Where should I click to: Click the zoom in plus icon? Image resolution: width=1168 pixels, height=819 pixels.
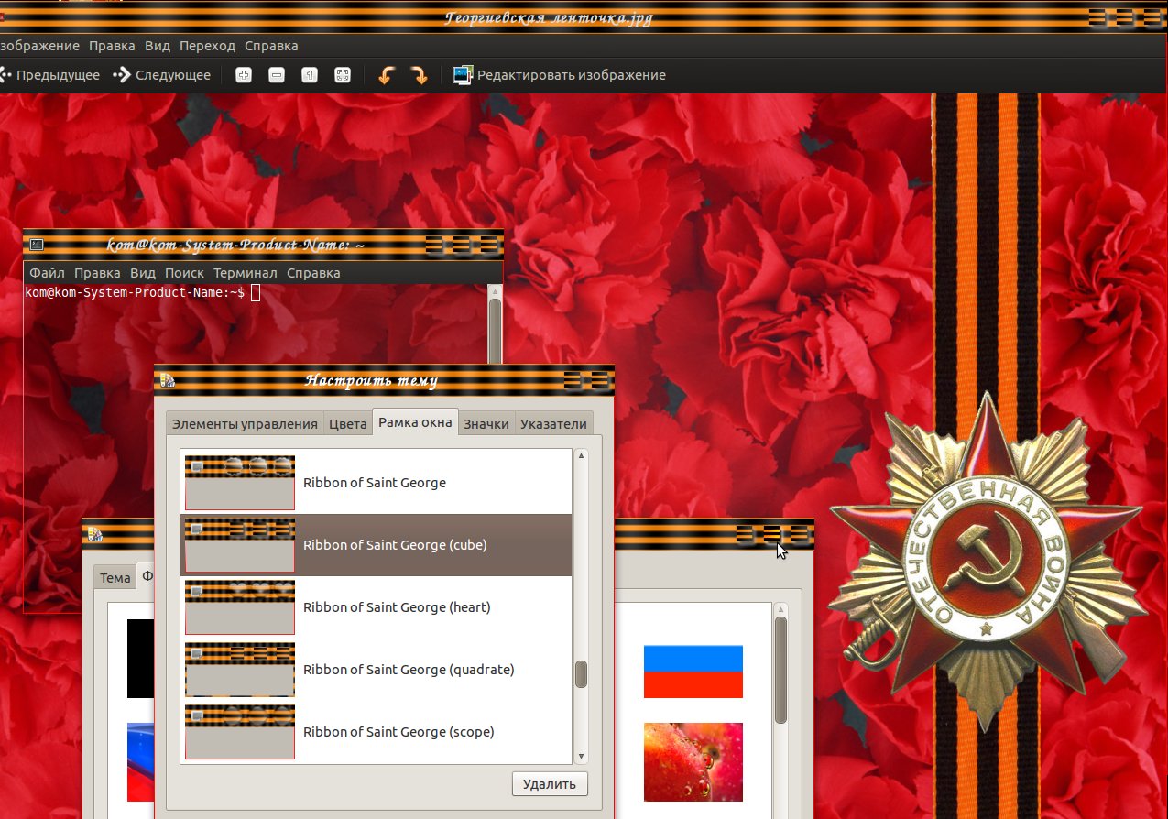(x=244, y=75)
